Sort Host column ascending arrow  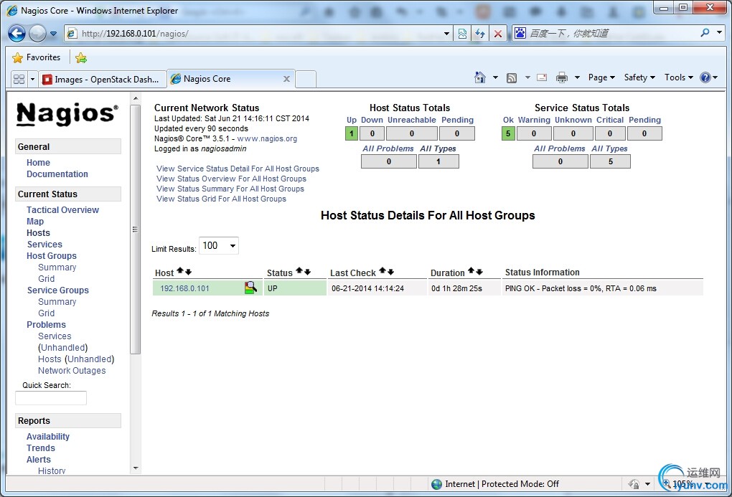(180, 271)
